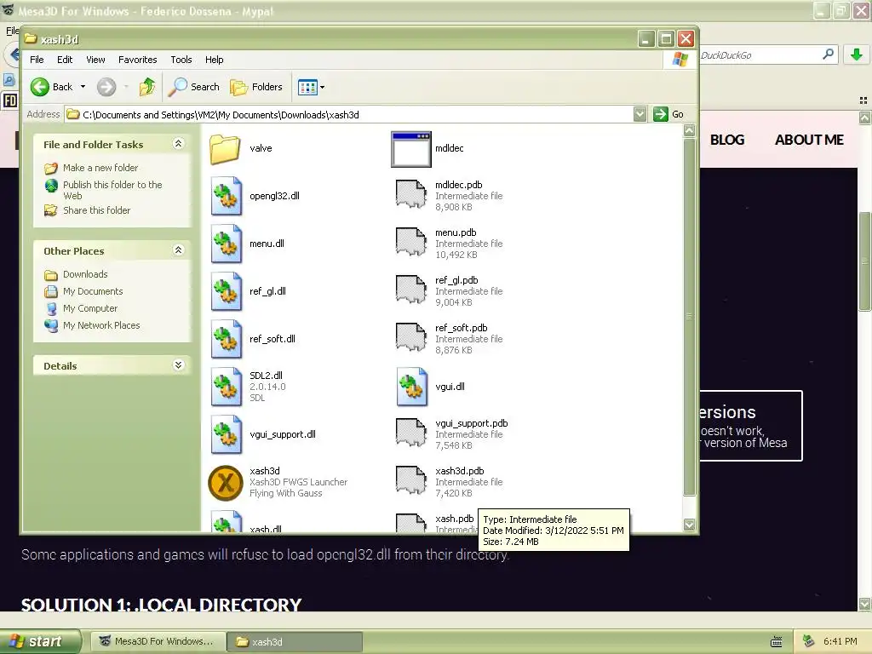Select the vgui.dll file icon
The height and width of the screenshot is (654, 872).
point(412,387)
